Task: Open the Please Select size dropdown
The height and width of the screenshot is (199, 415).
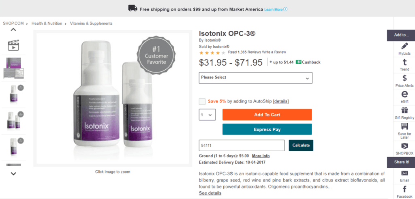Action: (255, 78)
